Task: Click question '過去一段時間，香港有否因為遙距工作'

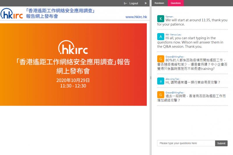Action: pyautogui.click(x=192, y=98)
